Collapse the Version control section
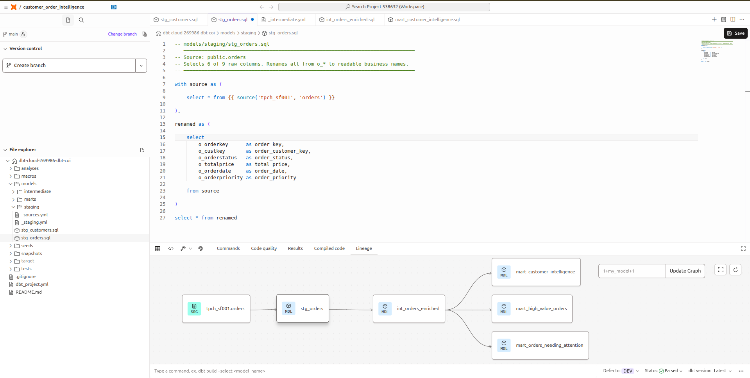 (x=5, y=49)
